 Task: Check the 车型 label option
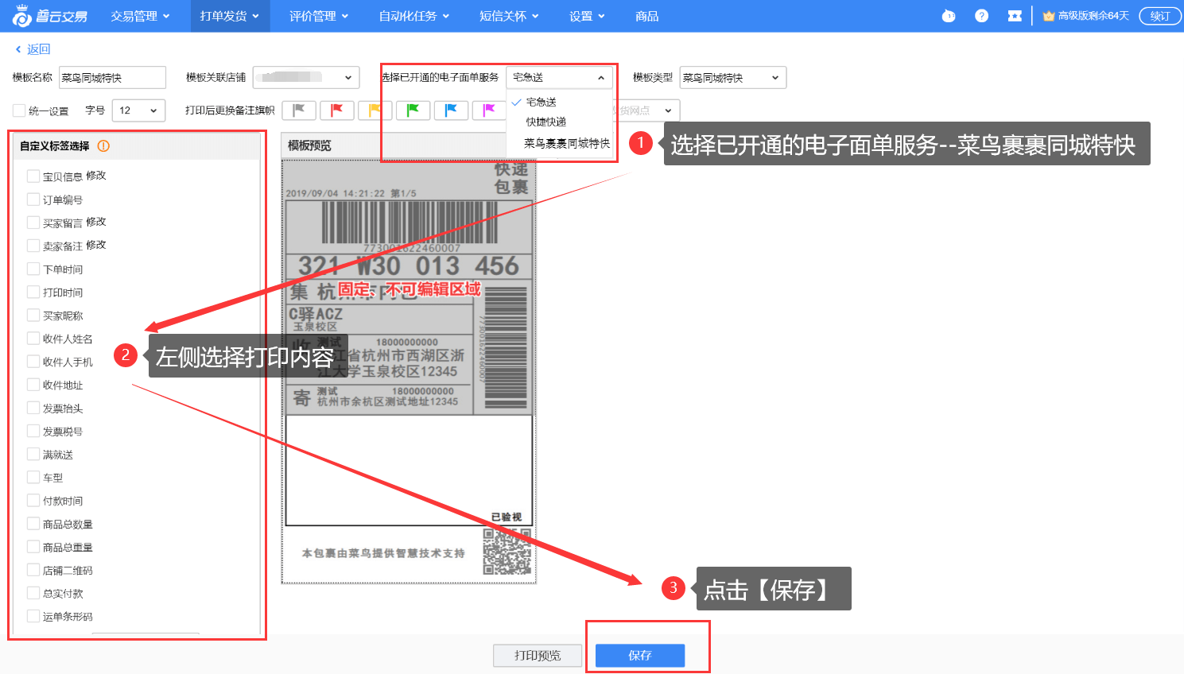33,477
